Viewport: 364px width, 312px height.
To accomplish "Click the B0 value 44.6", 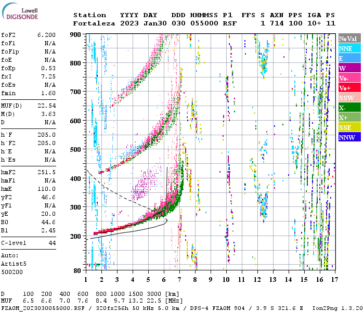I will (x=48, y=223).
